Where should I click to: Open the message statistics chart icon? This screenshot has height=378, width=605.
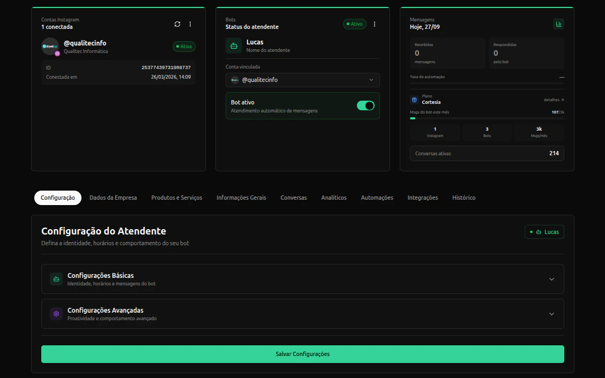tap(558, 24)
